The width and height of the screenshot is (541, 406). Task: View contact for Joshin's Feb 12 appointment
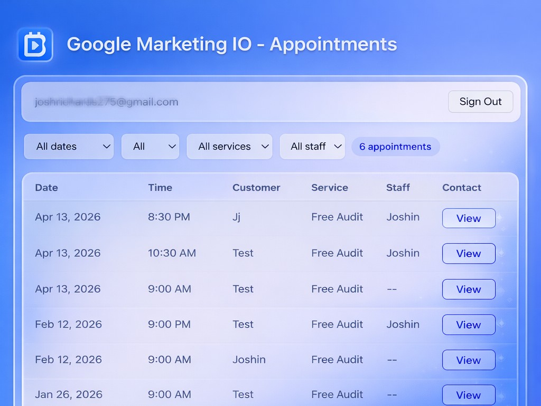469,360
